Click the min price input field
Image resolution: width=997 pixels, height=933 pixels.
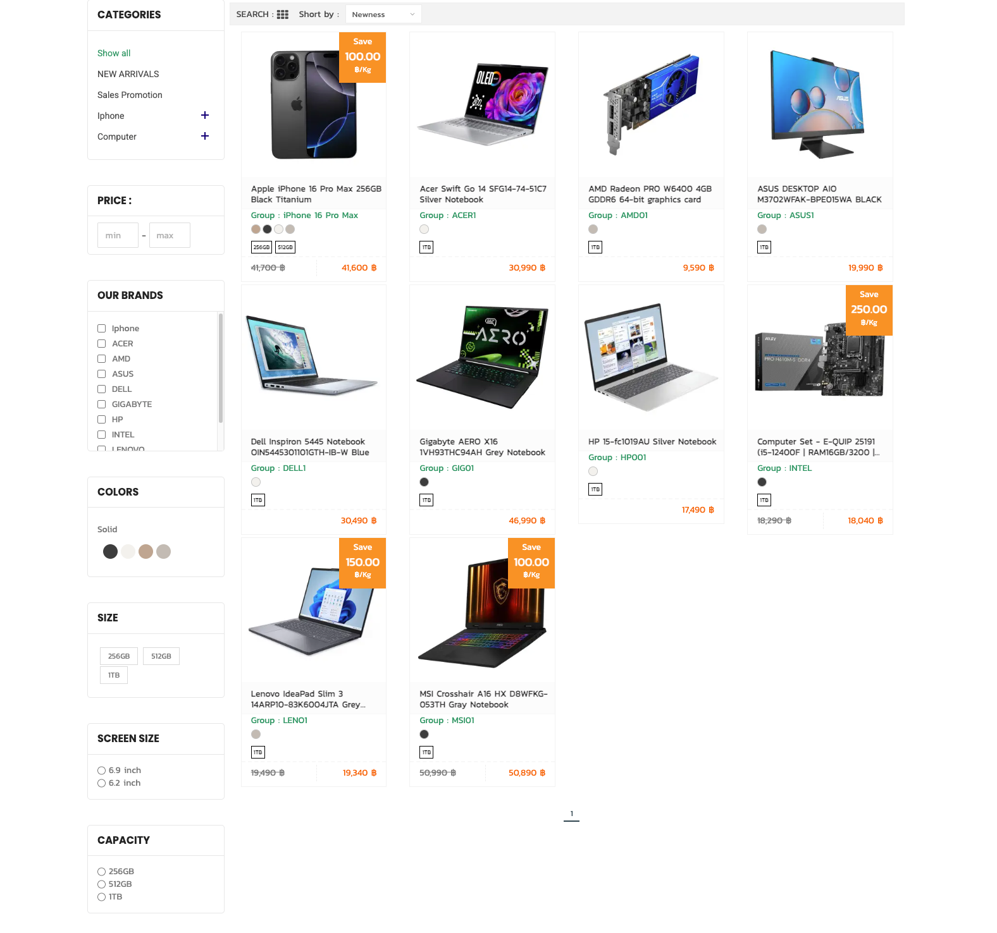click(x=118, y=235)
